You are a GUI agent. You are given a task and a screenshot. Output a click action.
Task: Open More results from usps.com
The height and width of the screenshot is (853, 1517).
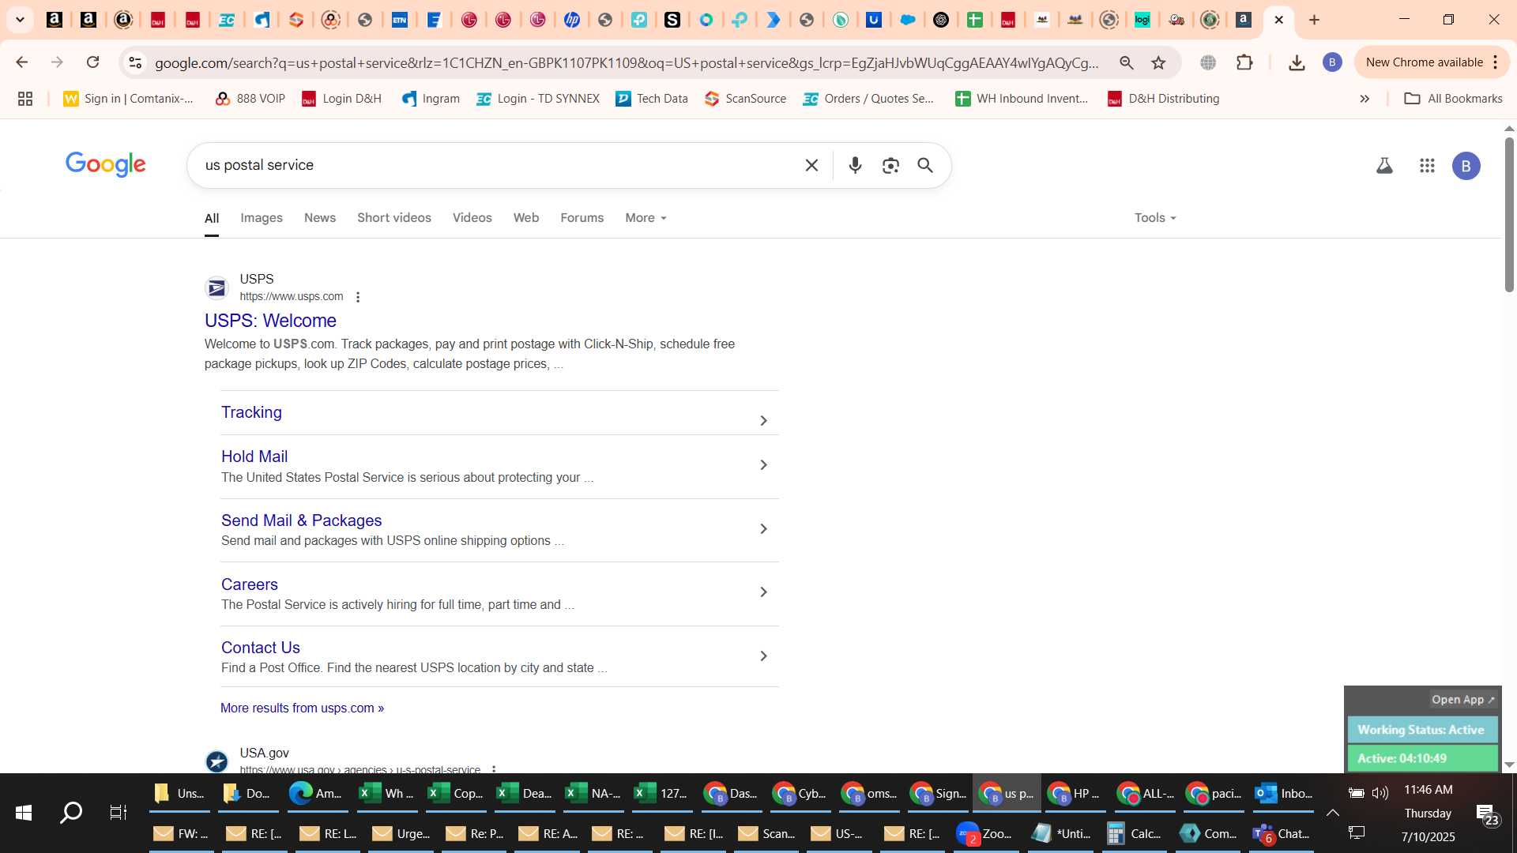[302, 708]
